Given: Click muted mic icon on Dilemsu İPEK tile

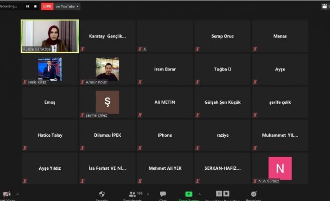Looking at the screenshot, I should tap(82, 148).
